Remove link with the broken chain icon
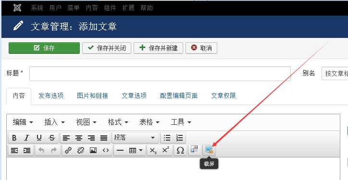The height and width of the screenshot is (180, 348). click(x=81, y=151)
